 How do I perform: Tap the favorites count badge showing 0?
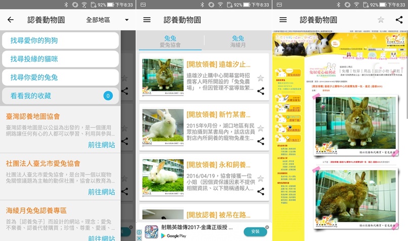pos(108,96)
